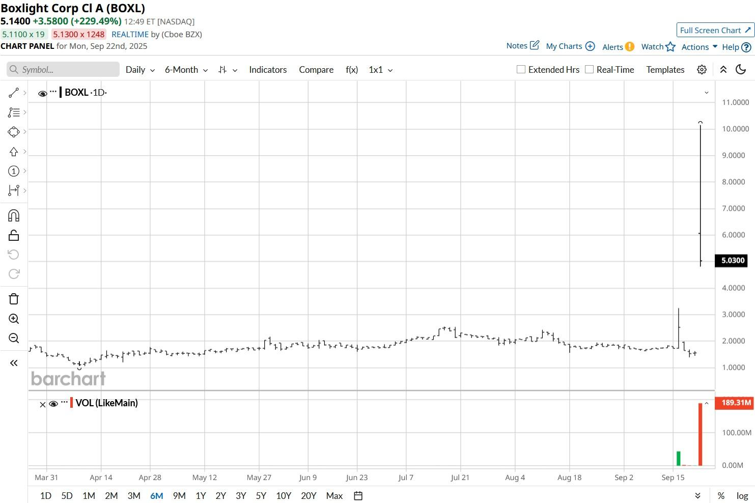Open the f(x) expressions menu
The width and height of the screenshot is (755, 503).
click(352, 70)
